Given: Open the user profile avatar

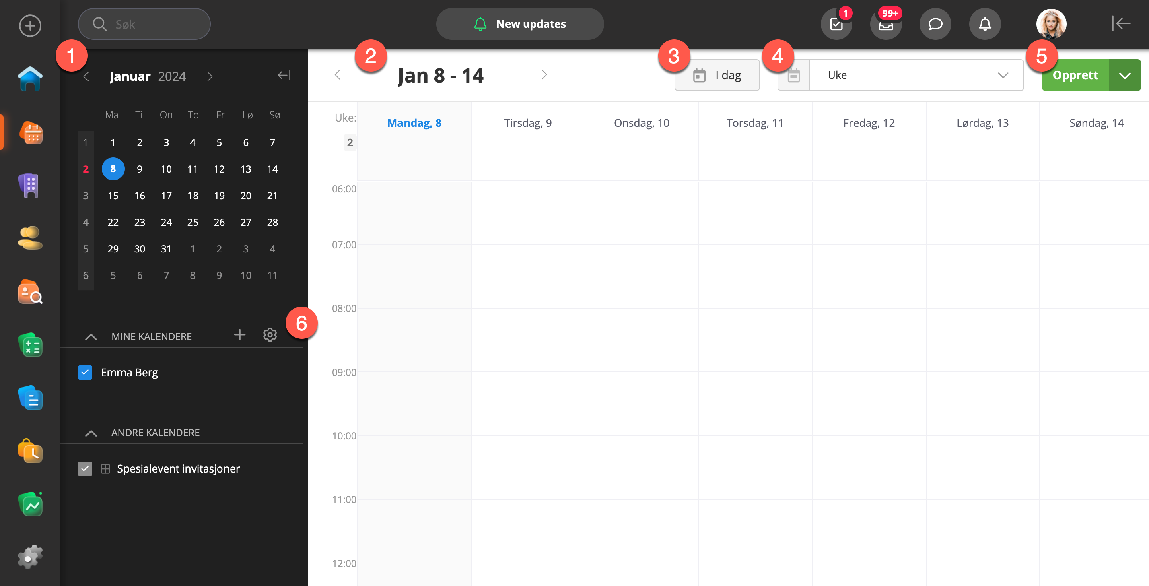Looking at the screenshot, I should 1051,24.
